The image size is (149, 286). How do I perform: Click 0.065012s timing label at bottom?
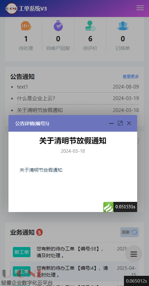coord(136,281)
